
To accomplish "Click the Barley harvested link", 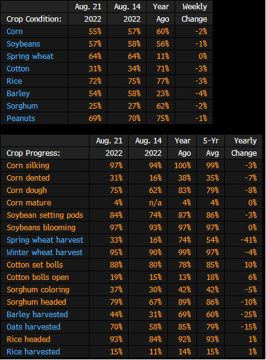I will (37, 314).
